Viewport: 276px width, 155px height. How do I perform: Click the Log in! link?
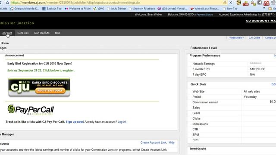[x=122, y=121]
